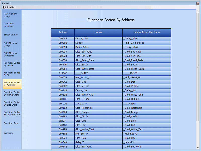This screenshot has width=201, height=151.
Task: Click _Glcd_Line assembler name
Action: [x=147, y=121]
